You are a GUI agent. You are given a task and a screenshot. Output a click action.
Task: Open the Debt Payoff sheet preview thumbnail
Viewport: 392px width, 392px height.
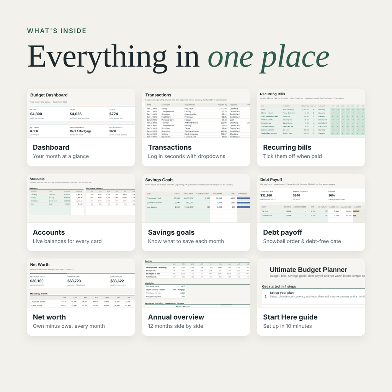(311, 198)
